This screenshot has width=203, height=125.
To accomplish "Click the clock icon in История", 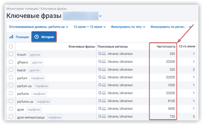I will pyautogui.click(x=37, y=37).
